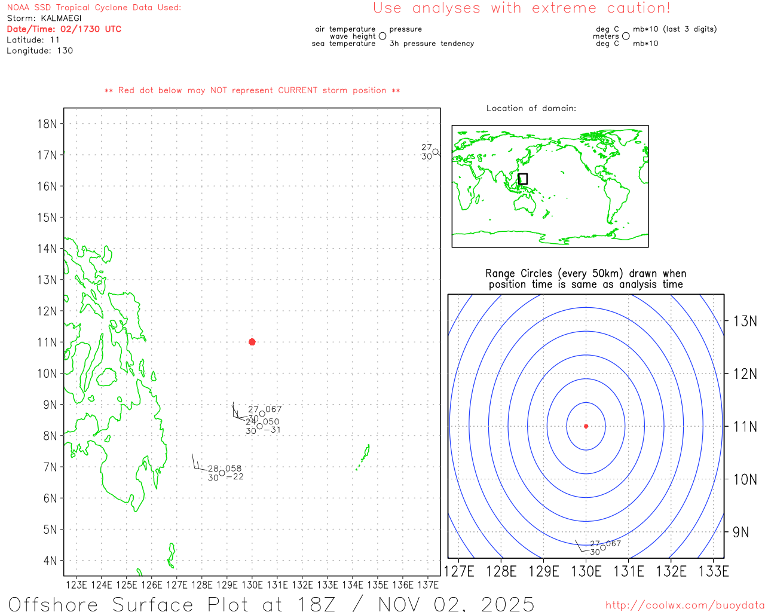
Task: Click the Storm: KALMAEGI label
Action: 44,18
